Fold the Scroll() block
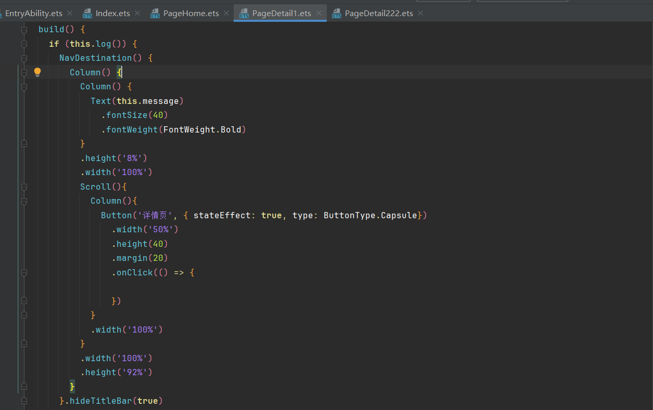Image resolution: width=653 pixels, height=410 pixels. (x=24, y=187)
